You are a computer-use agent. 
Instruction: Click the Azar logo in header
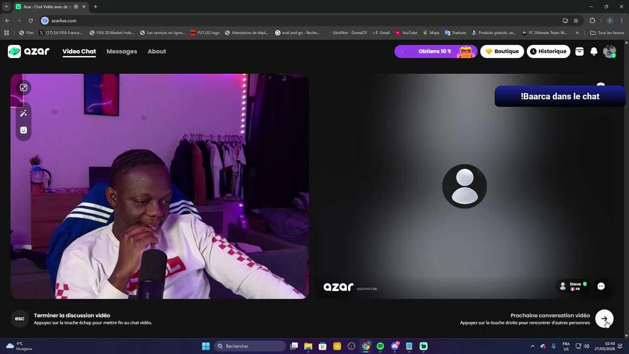pyautogui.click(x=29, y=51)
